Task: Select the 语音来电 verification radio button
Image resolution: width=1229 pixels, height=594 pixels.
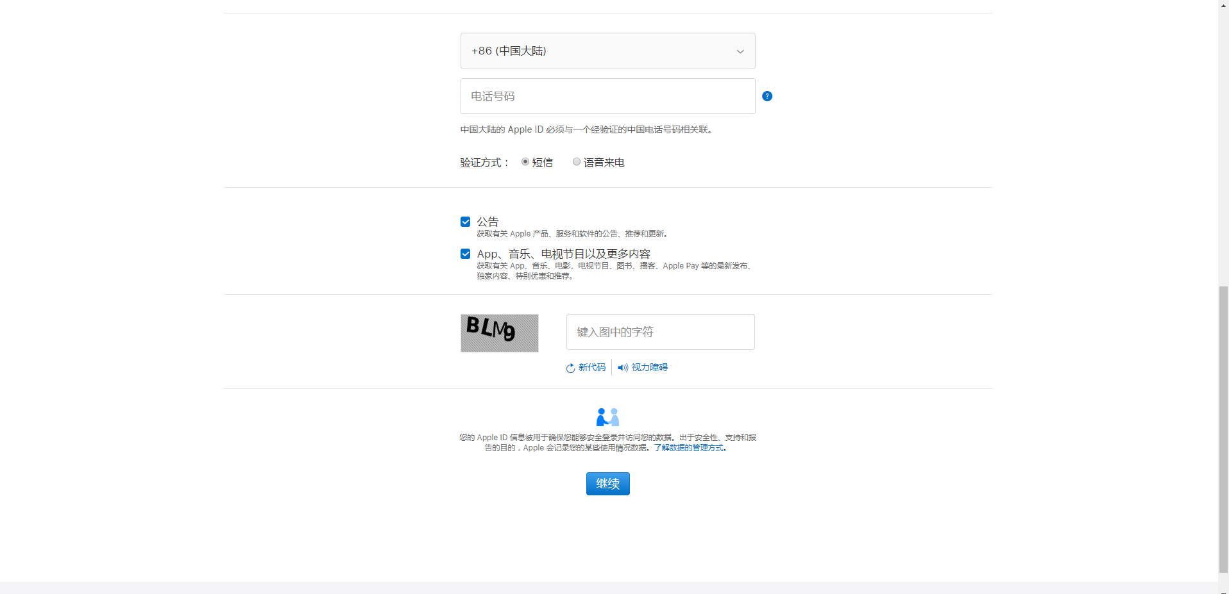Action: click(x=576, y=162)
